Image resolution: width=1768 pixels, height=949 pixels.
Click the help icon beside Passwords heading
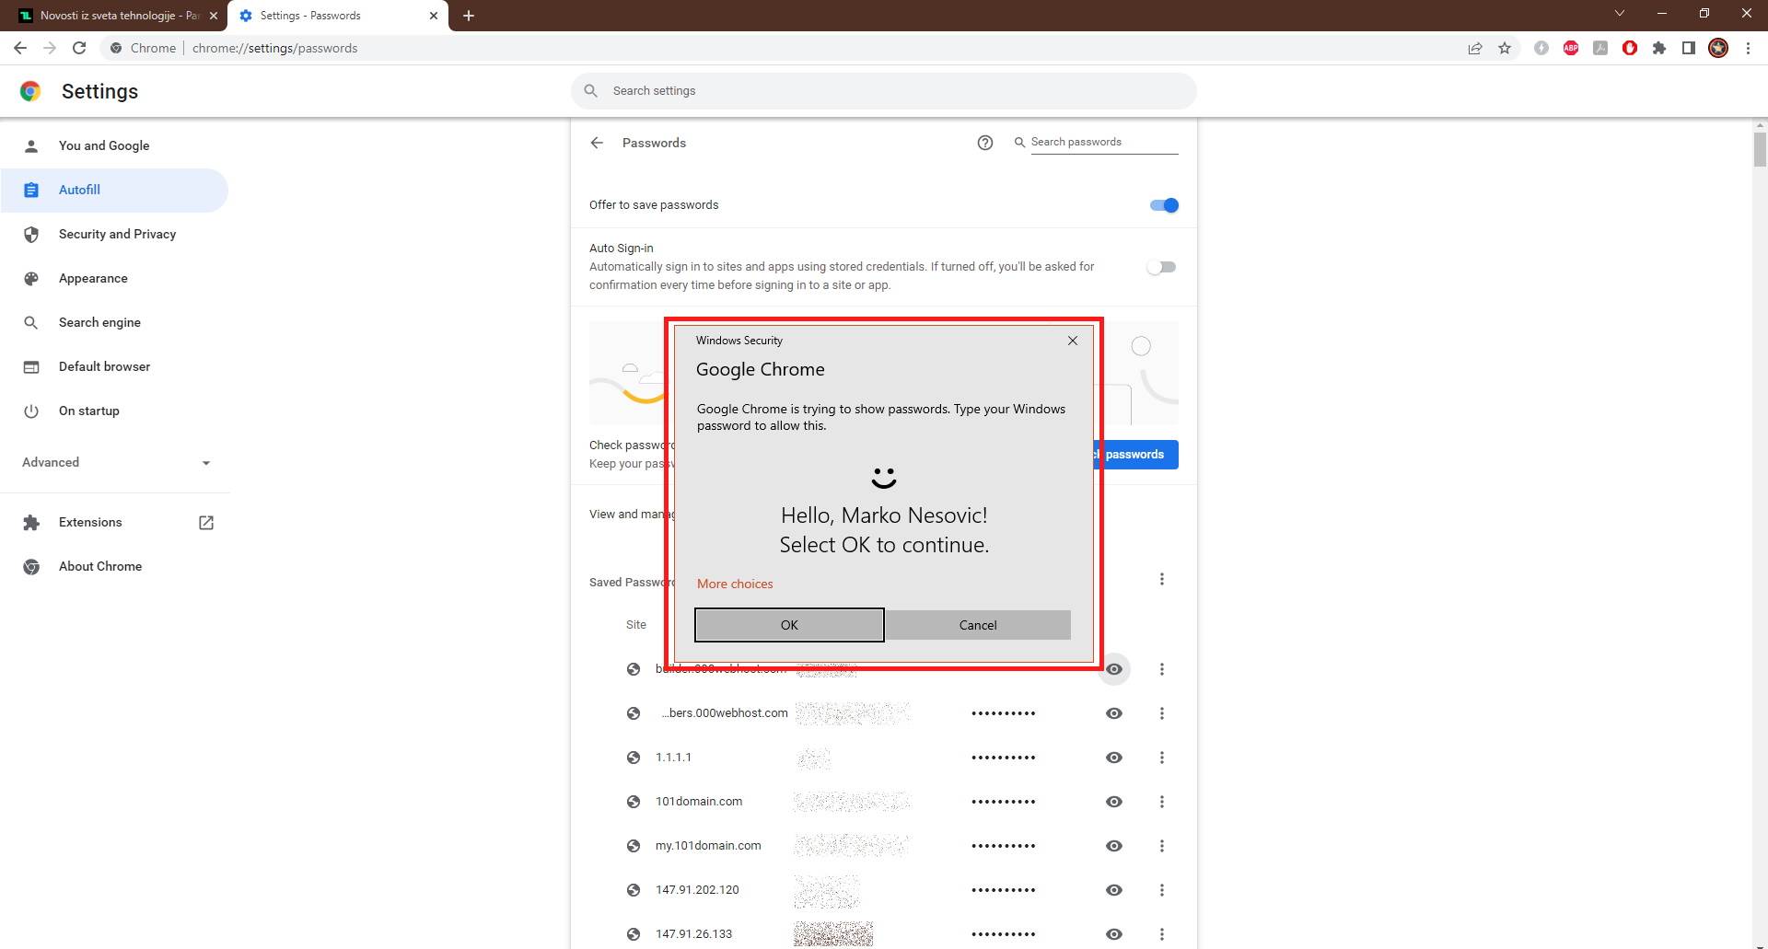985,143
